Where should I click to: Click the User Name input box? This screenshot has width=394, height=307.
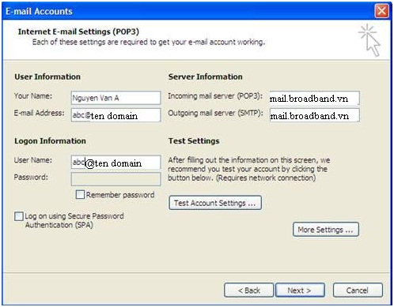click(x=116, y=162)
